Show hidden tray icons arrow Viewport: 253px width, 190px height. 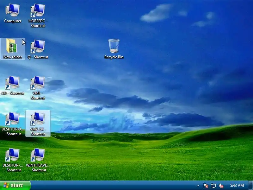(x=198, y=186)
